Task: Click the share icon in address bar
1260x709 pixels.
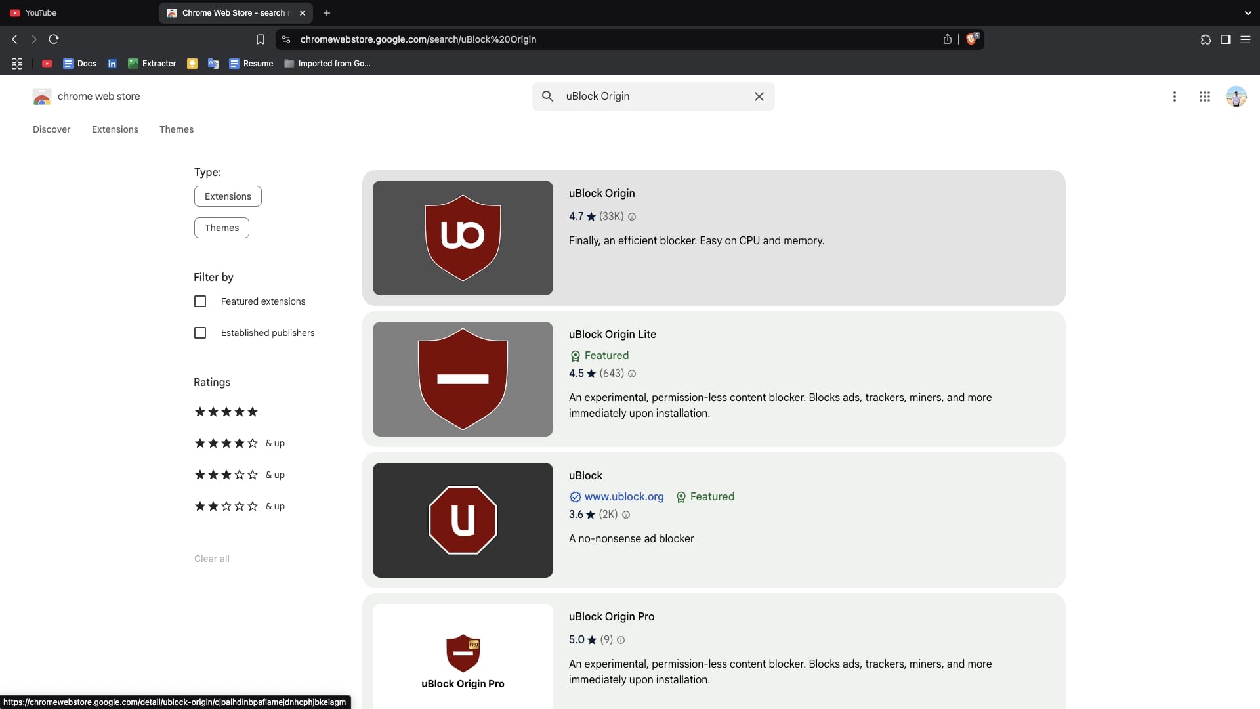Action: tap(948, 39)
